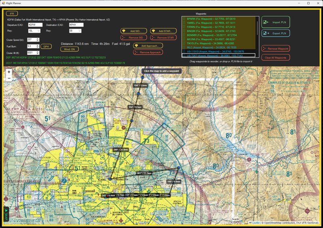Click the 194° / 9.3nm leg label
This screenshot has width=323, height=228.
pos(135,107)
